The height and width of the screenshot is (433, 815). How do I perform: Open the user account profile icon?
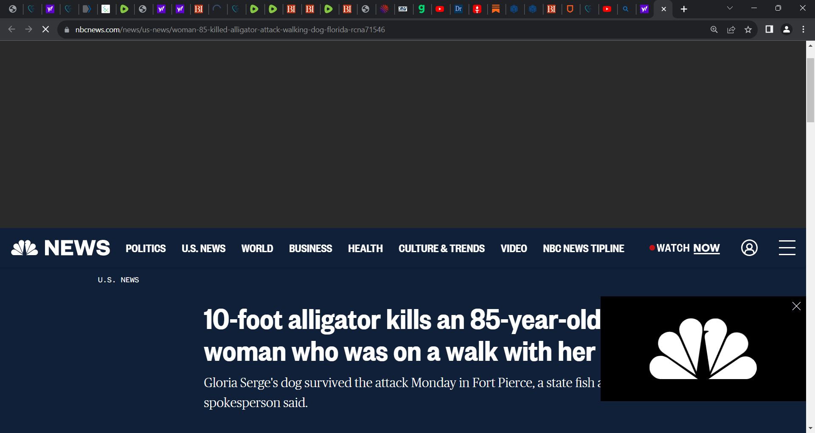pos(749,248)
